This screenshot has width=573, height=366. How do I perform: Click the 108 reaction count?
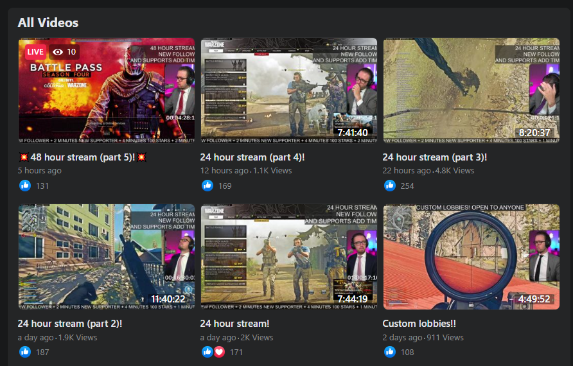coord(407,353)
